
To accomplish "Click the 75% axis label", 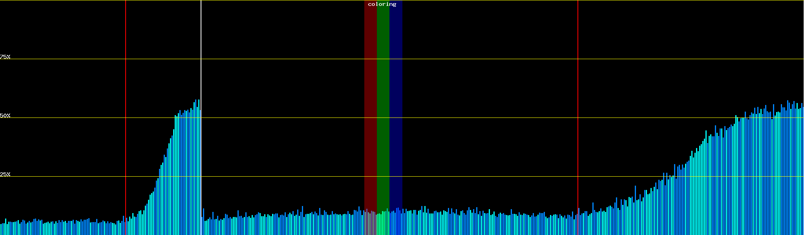I will (5, 57).
